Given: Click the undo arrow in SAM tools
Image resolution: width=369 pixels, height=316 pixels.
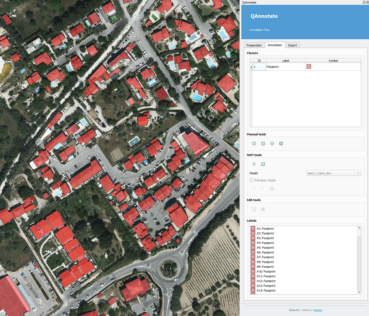Looking at the screenshot, I should coord(253,188).
